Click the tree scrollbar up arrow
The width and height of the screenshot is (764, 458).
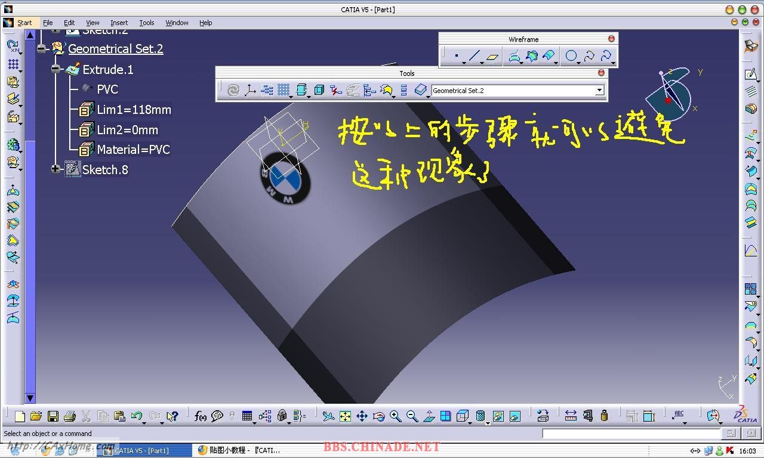click(x=30, y=35)
